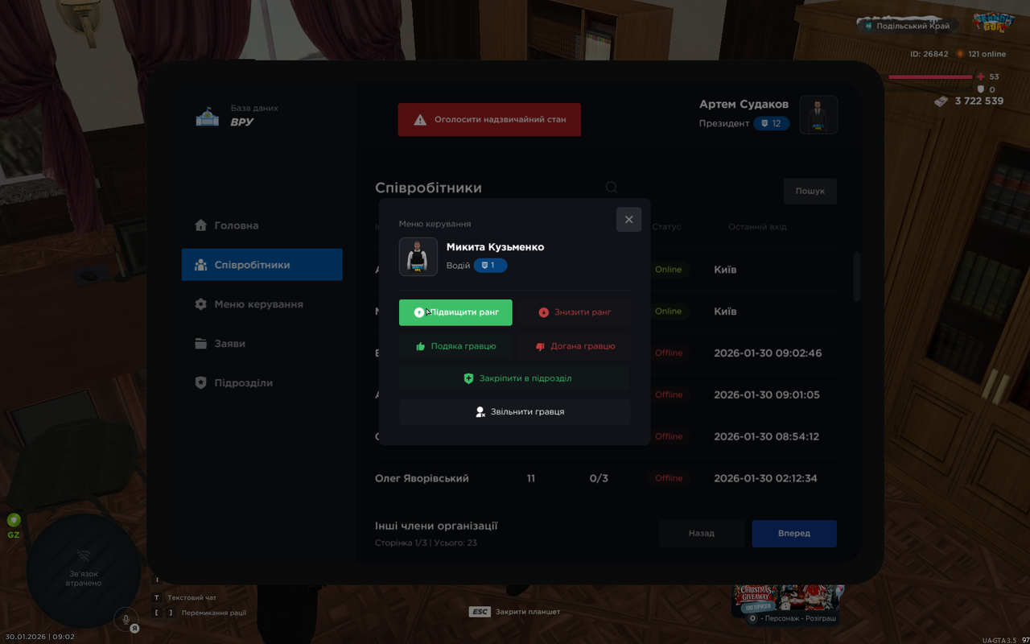
Task: Click the Вперед next page button
Action: tap(794, 534)
